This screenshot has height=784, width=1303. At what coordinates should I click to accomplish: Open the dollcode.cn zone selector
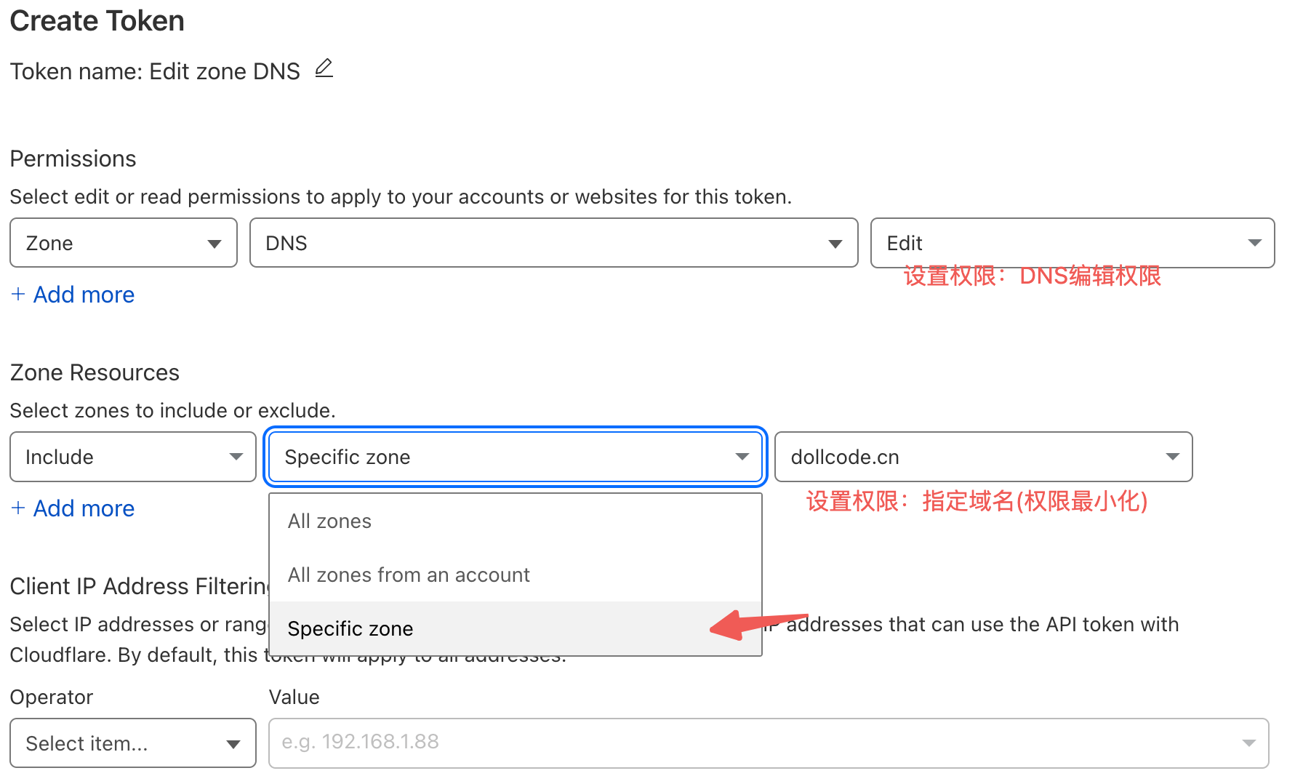point(983,457)
